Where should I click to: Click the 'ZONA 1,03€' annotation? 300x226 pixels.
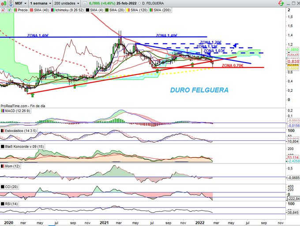coord(214,51)
